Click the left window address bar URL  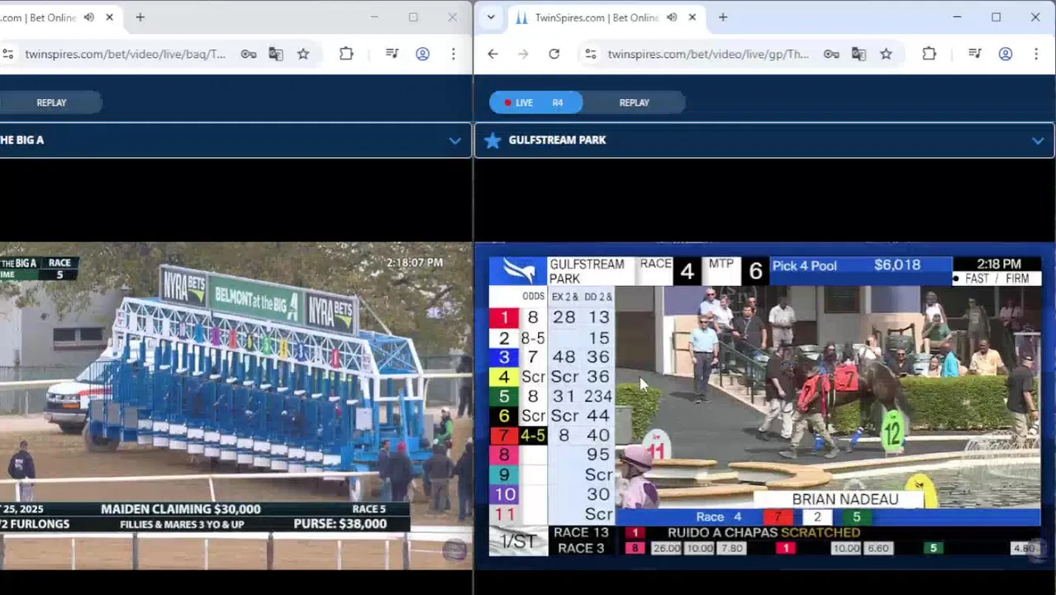click(x=125, y=54)
